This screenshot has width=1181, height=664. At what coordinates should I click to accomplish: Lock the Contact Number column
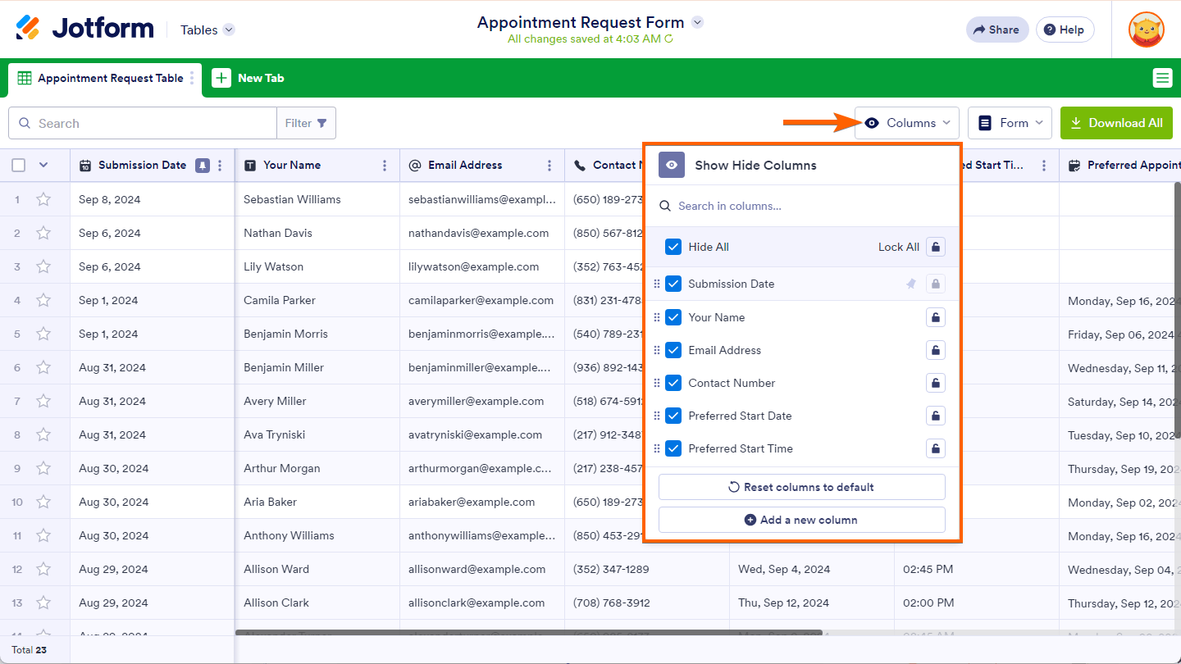936,383
